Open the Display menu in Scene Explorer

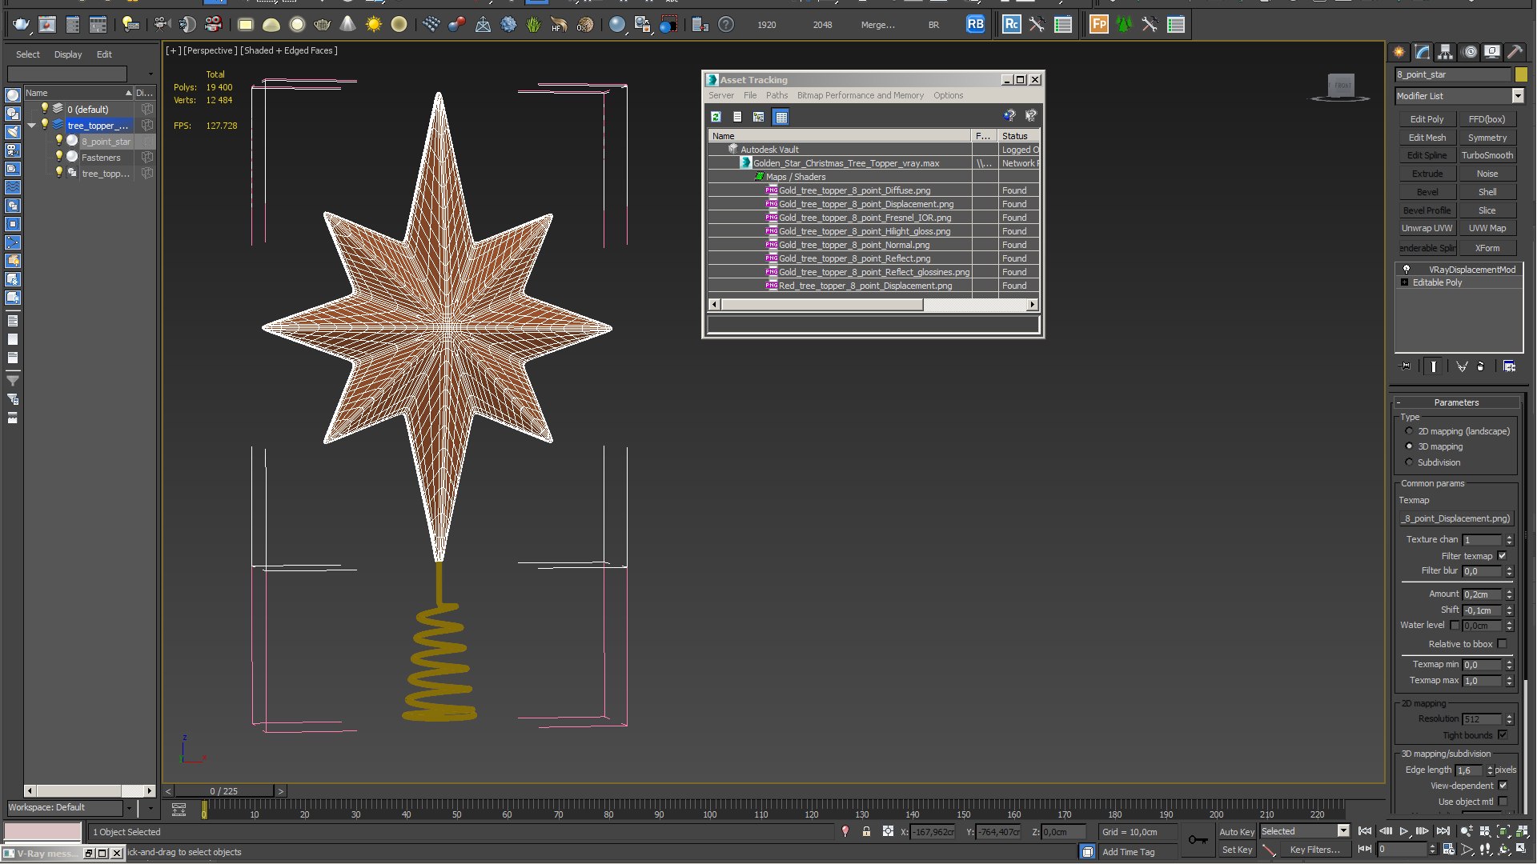tap(68, 54)
